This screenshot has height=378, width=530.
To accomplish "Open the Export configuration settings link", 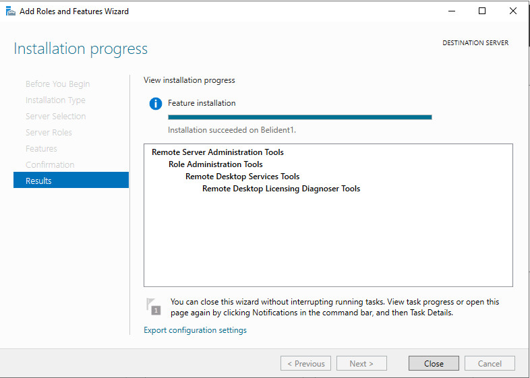I will 195,330.
